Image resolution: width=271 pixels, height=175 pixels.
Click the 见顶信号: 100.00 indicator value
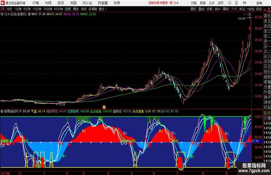(78, 111)
